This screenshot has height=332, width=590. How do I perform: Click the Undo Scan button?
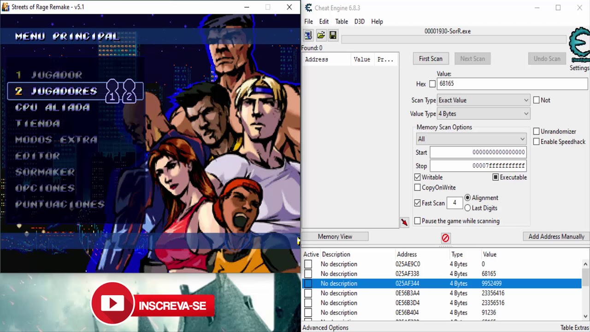click(547, 59)
